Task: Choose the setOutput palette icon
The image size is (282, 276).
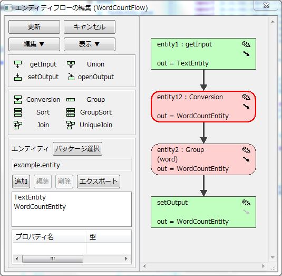Action: coord(18,77)
